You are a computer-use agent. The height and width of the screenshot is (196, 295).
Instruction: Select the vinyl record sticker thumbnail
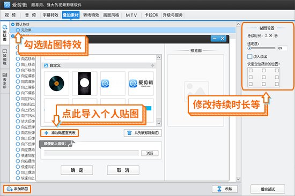[x=56, y=84]
